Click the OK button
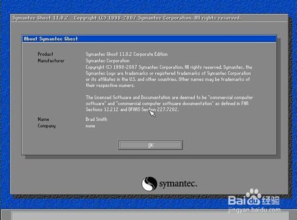The height and width of the screenshot is (220, 297). (150, 145)
